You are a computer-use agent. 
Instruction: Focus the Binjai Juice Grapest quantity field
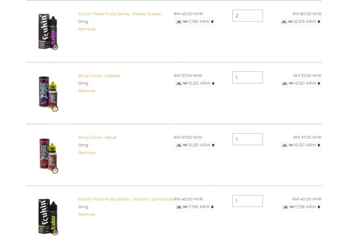pos(247,77)
